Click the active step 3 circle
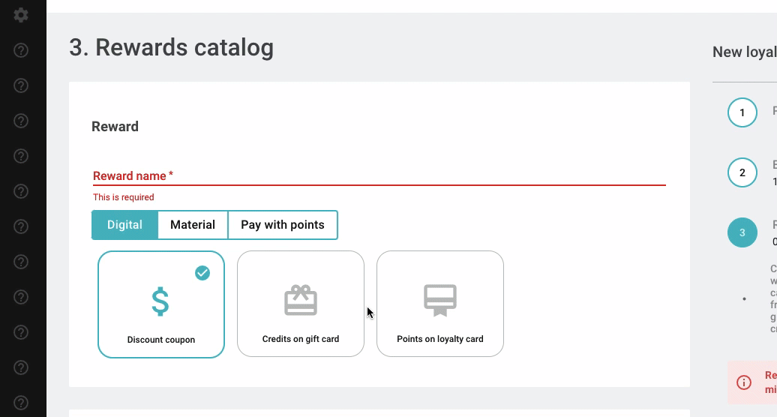This screenshot has width=777, height=417. 742,232
